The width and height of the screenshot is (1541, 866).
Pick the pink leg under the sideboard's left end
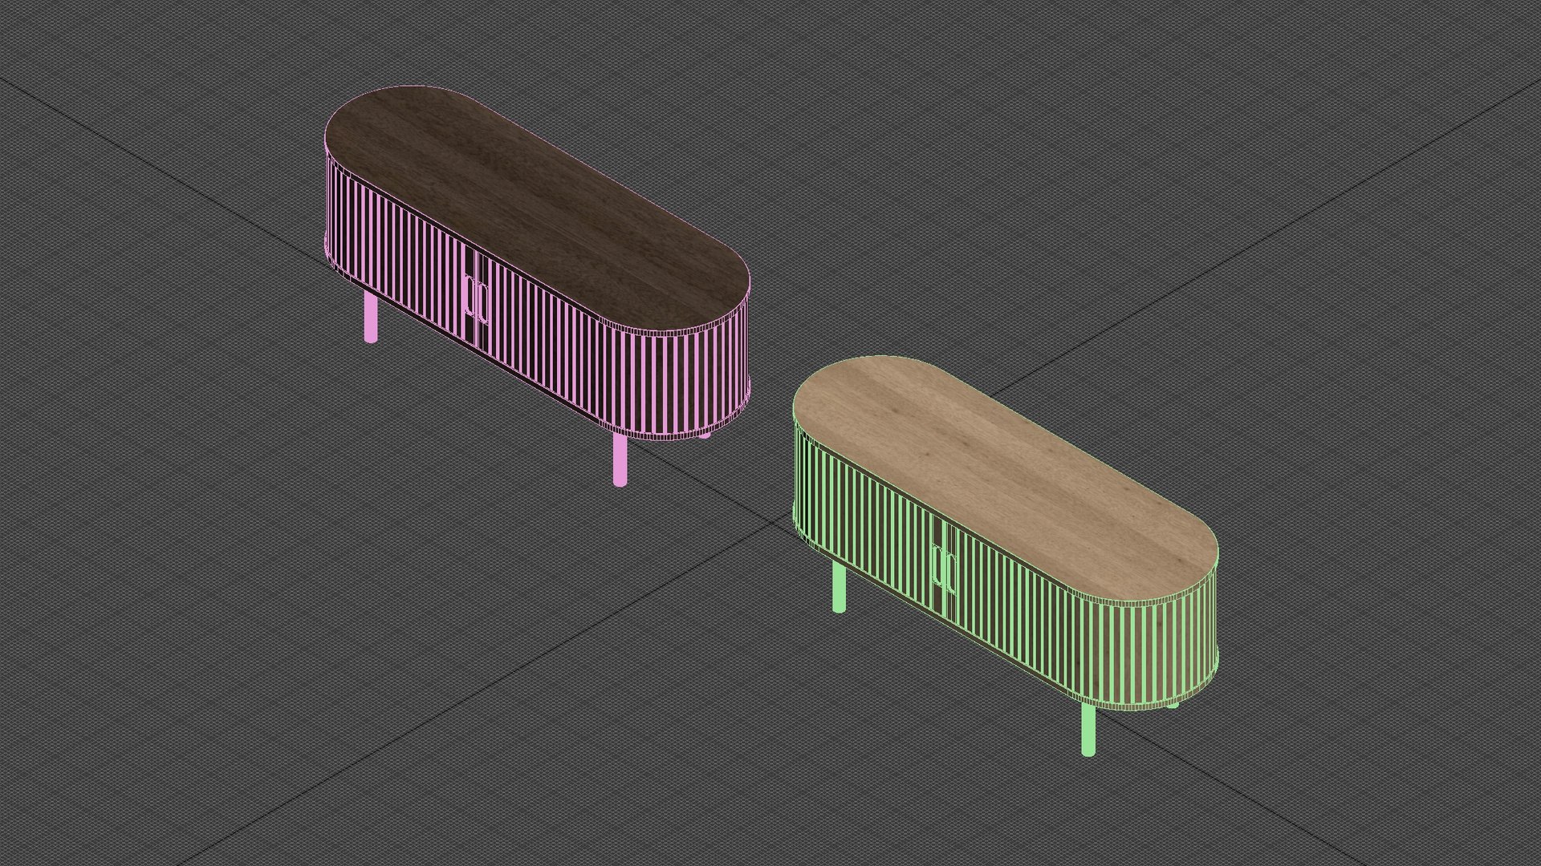coord(371,317)
